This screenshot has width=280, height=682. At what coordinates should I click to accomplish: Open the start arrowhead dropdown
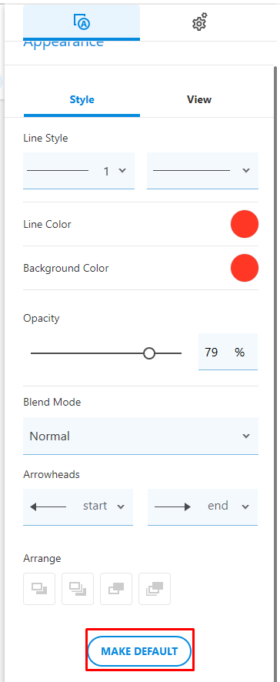(78, 506)
